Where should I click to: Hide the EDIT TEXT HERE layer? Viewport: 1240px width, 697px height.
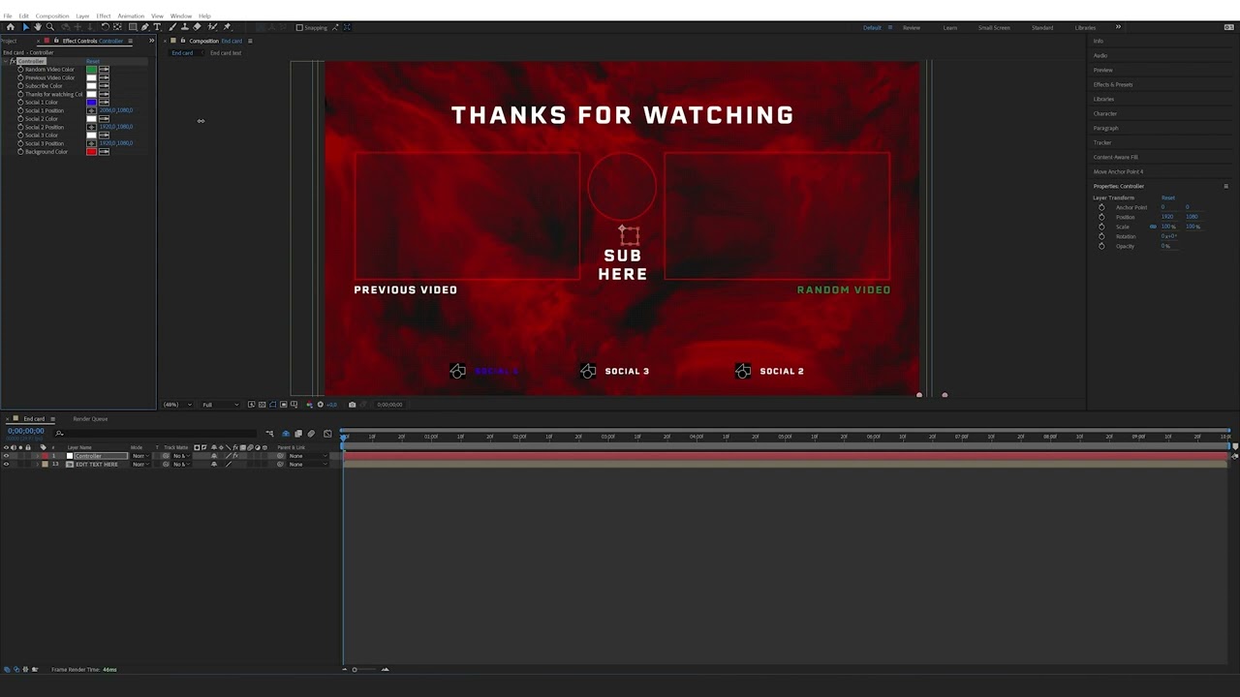(6, 465)
